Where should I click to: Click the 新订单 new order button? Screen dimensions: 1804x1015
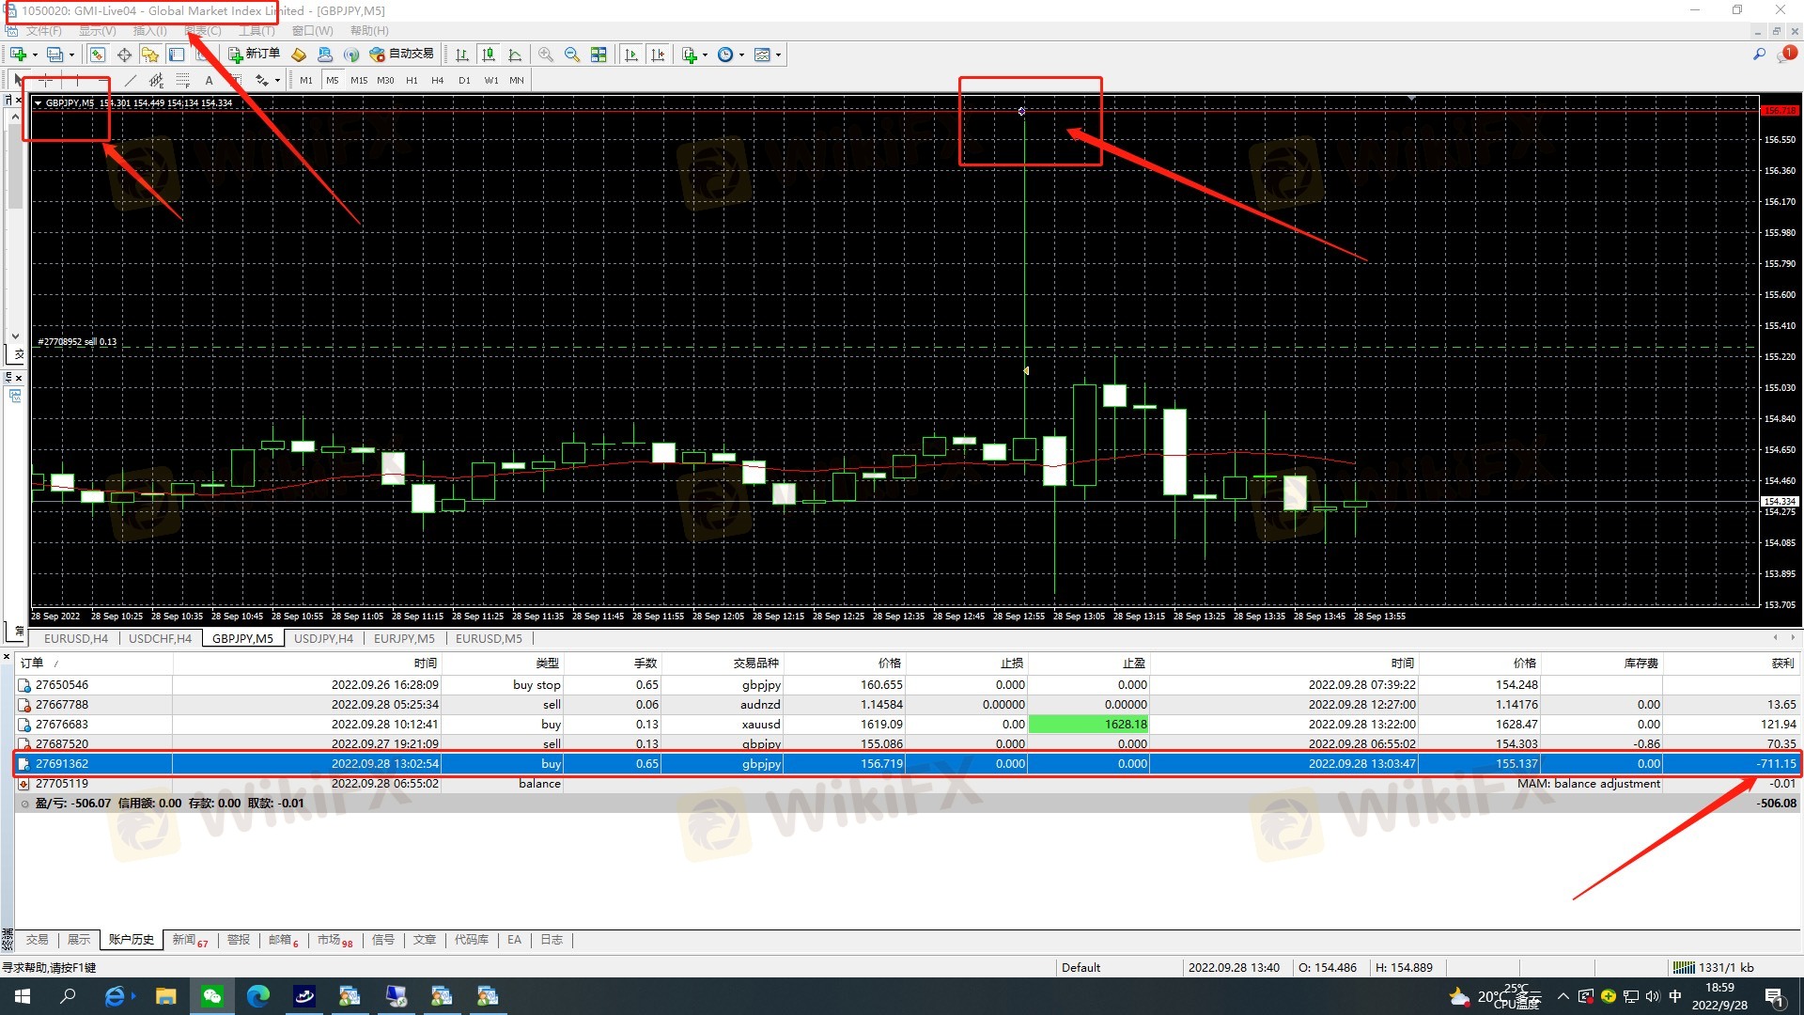click(255, 55)
